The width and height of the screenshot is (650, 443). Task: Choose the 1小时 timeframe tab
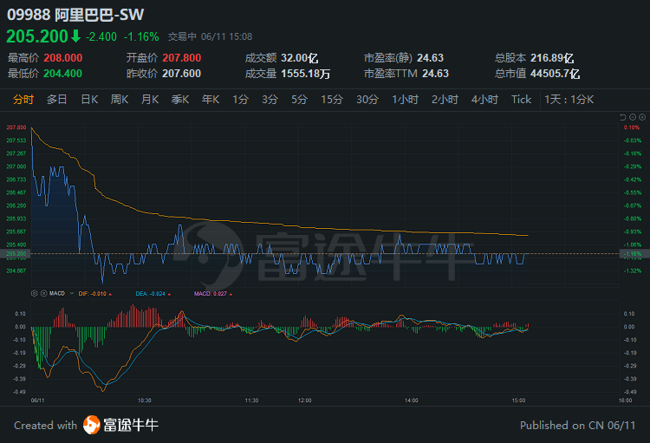click(405, 100)
